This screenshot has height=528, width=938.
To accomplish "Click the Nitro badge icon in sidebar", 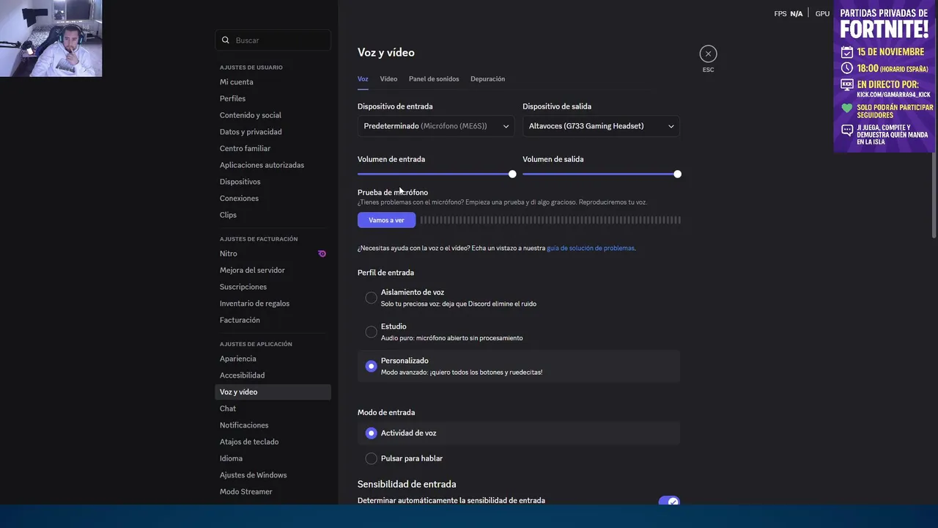I will coord(322,254).
